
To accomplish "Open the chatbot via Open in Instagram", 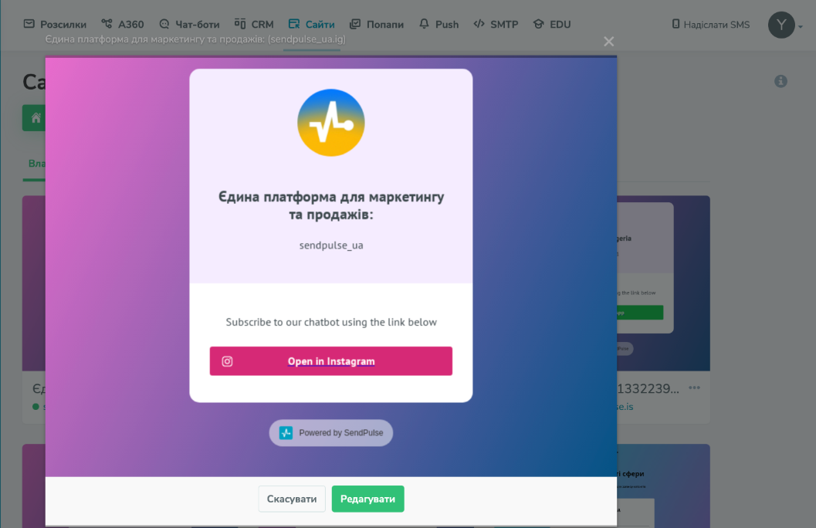I will [330, 360].
